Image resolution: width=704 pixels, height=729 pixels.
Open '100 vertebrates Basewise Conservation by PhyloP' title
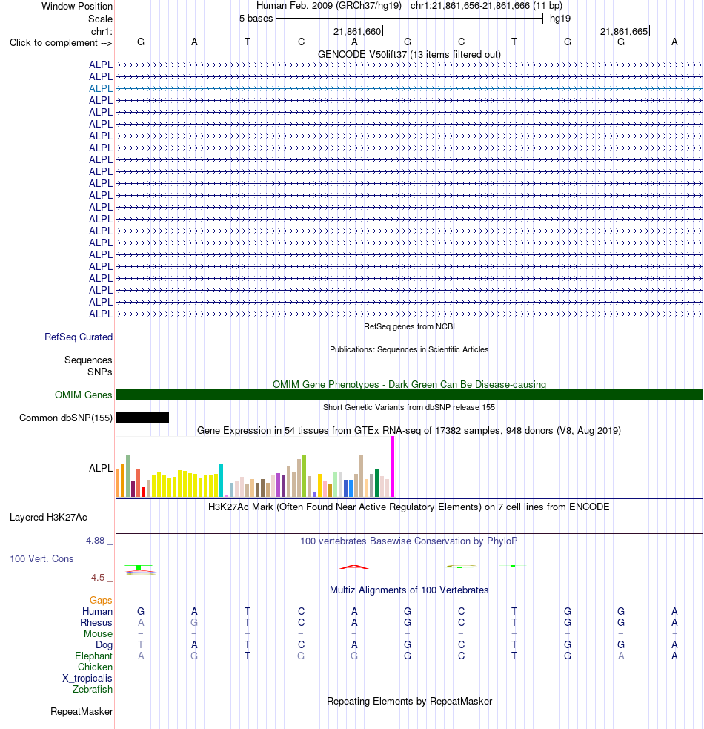(409, 541)
